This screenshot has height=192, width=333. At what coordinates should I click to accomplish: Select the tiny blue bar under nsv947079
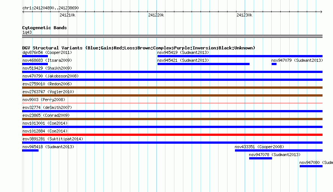tap(274, 64)
